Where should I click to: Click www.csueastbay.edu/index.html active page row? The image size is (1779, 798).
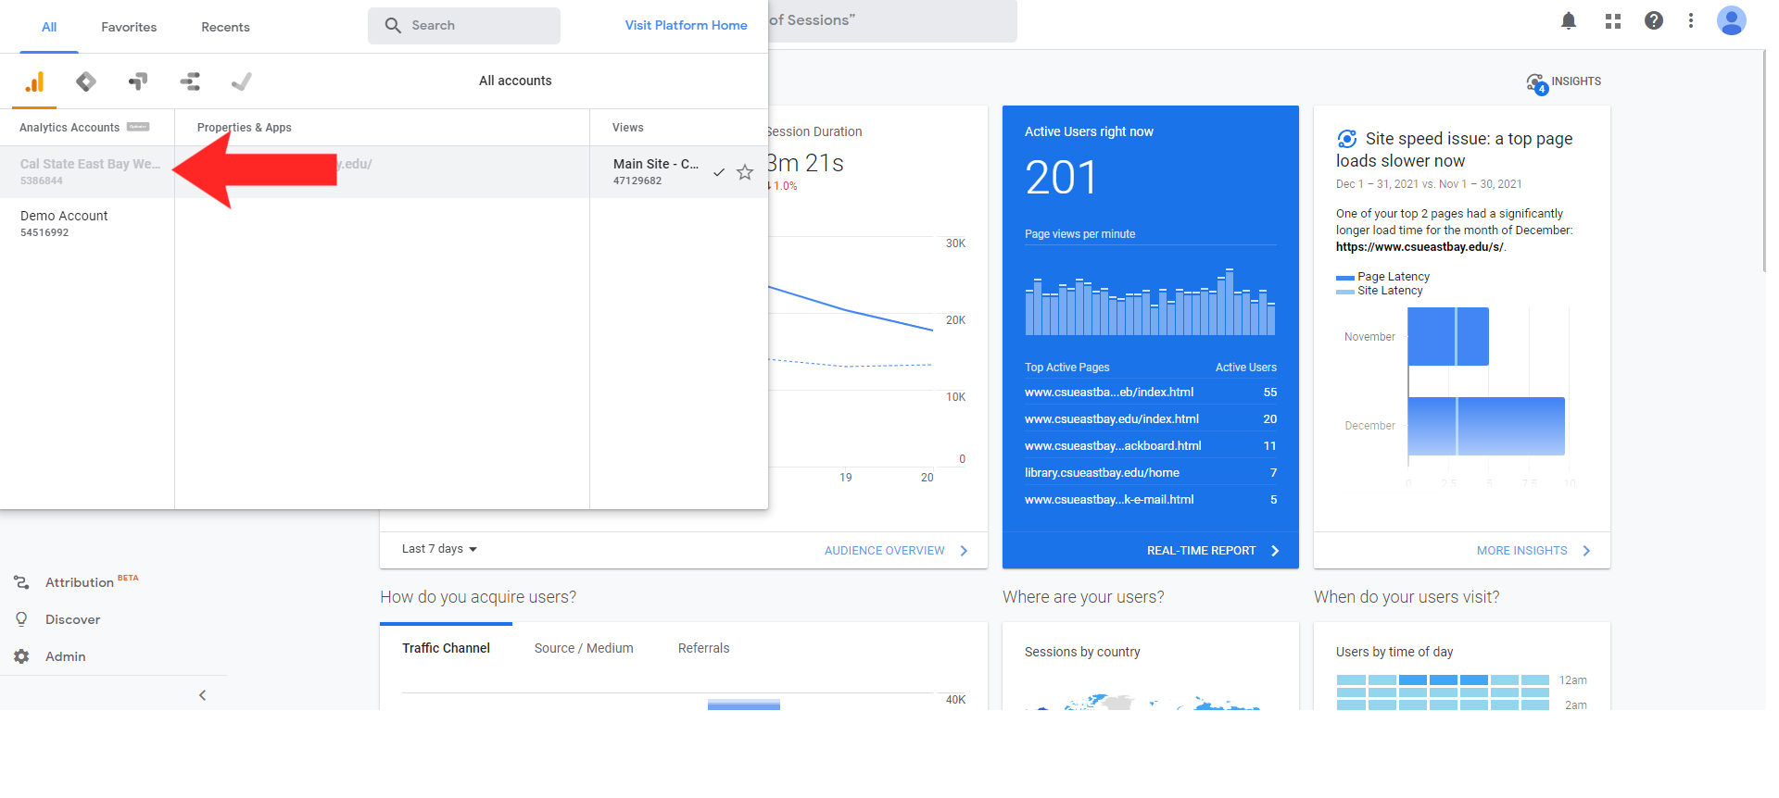(x=1151, y=419)
